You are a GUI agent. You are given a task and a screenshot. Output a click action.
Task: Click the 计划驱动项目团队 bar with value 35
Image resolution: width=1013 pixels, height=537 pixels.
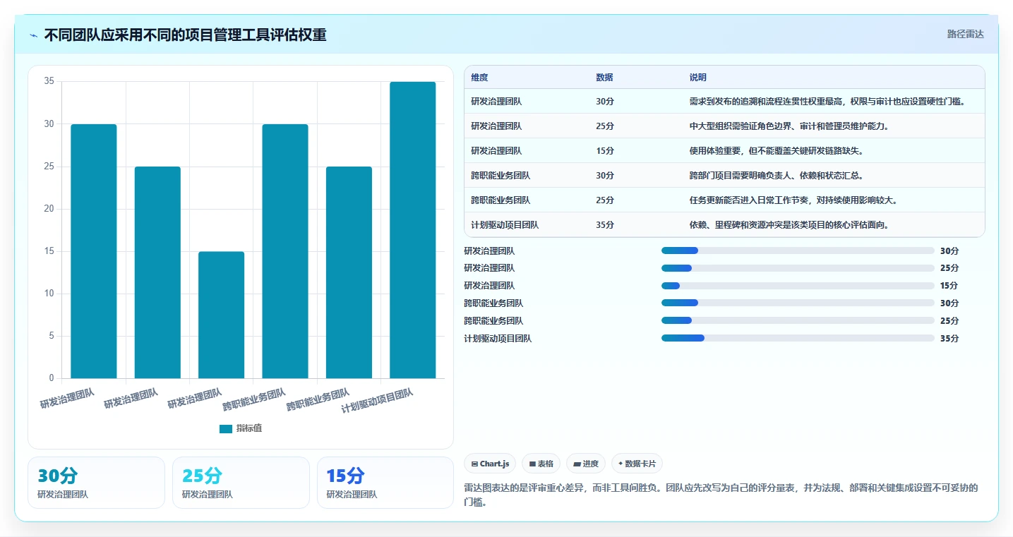[412, 230]
